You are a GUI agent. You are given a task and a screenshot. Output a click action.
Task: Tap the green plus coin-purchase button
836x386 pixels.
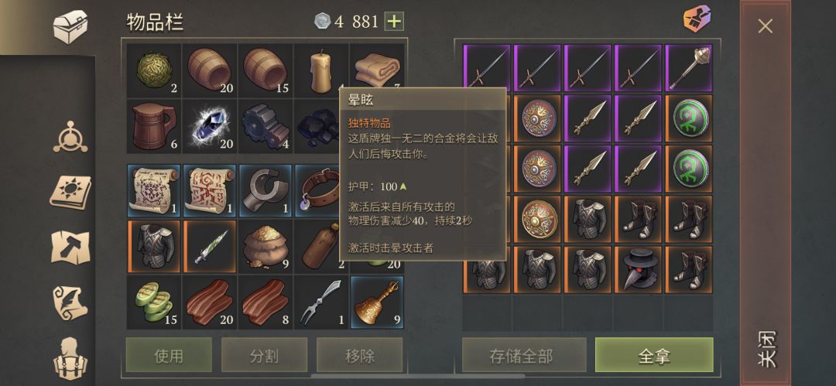pos(394,22)
